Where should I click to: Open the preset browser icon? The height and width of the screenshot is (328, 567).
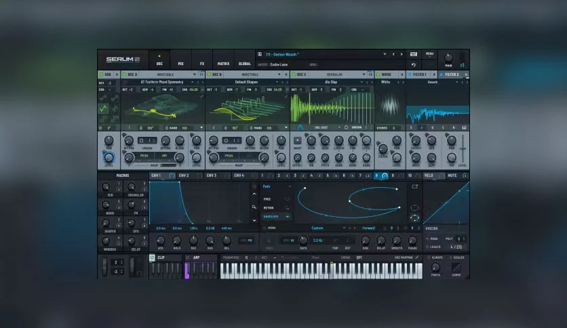414,54
